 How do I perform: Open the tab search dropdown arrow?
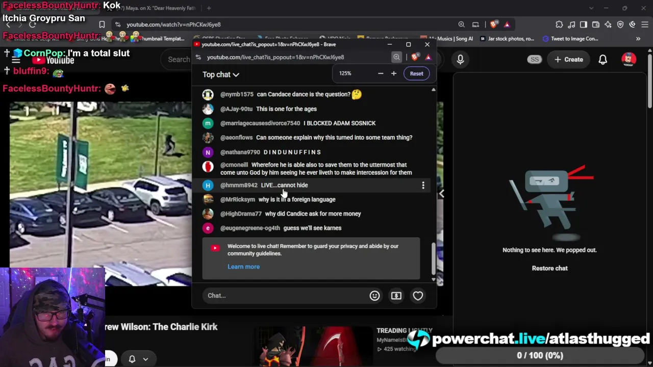click(x=591, y=8)
